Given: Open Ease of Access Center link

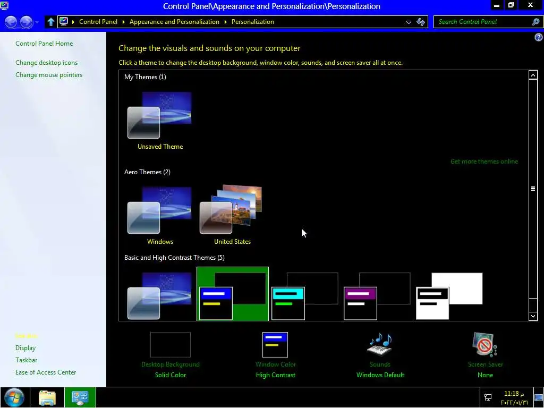Looking at the screenshot, I should point(46,372).
